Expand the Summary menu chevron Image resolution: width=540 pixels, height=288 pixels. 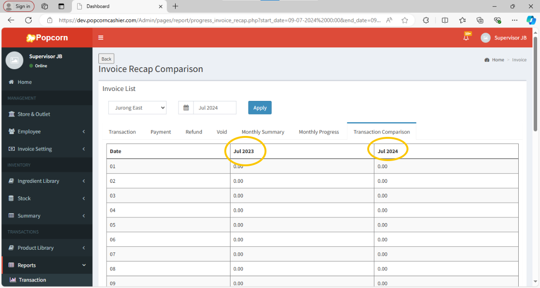[84, 216]
